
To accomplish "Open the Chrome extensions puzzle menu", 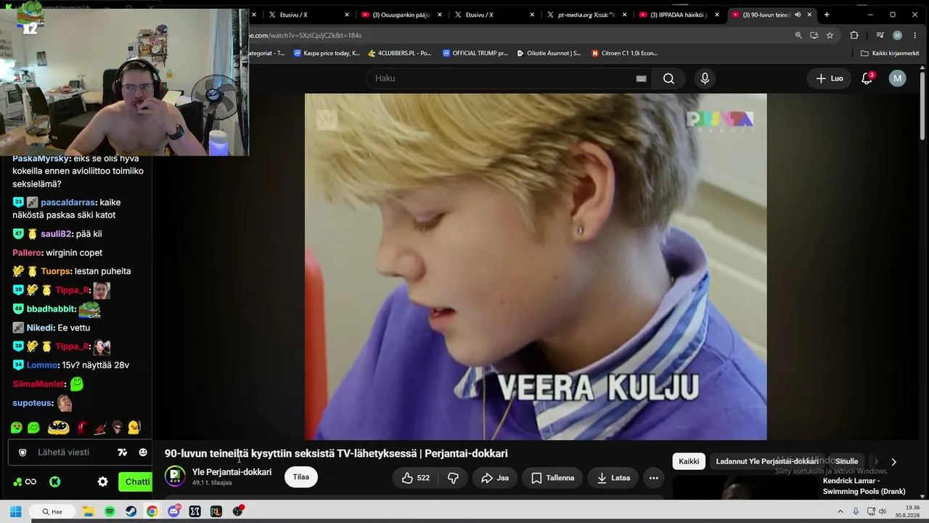I will (854, 35).
